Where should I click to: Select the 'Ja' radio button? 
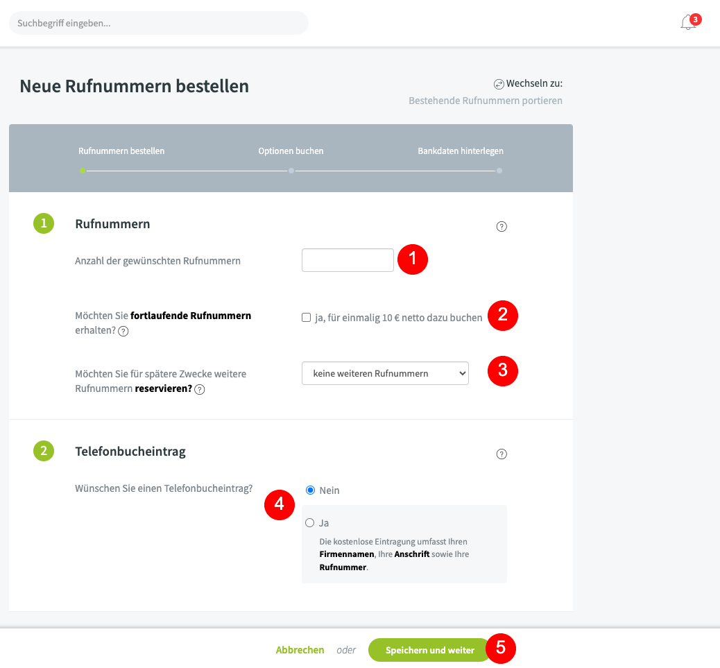(x=310, y=523)
